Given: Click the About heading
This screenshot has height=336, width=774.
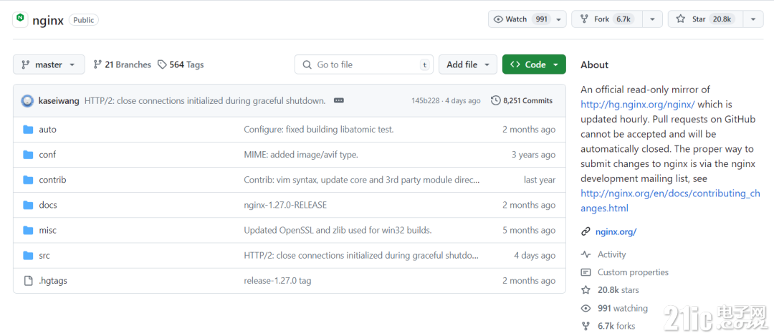Looking at the screenshot, I should 594,64.
